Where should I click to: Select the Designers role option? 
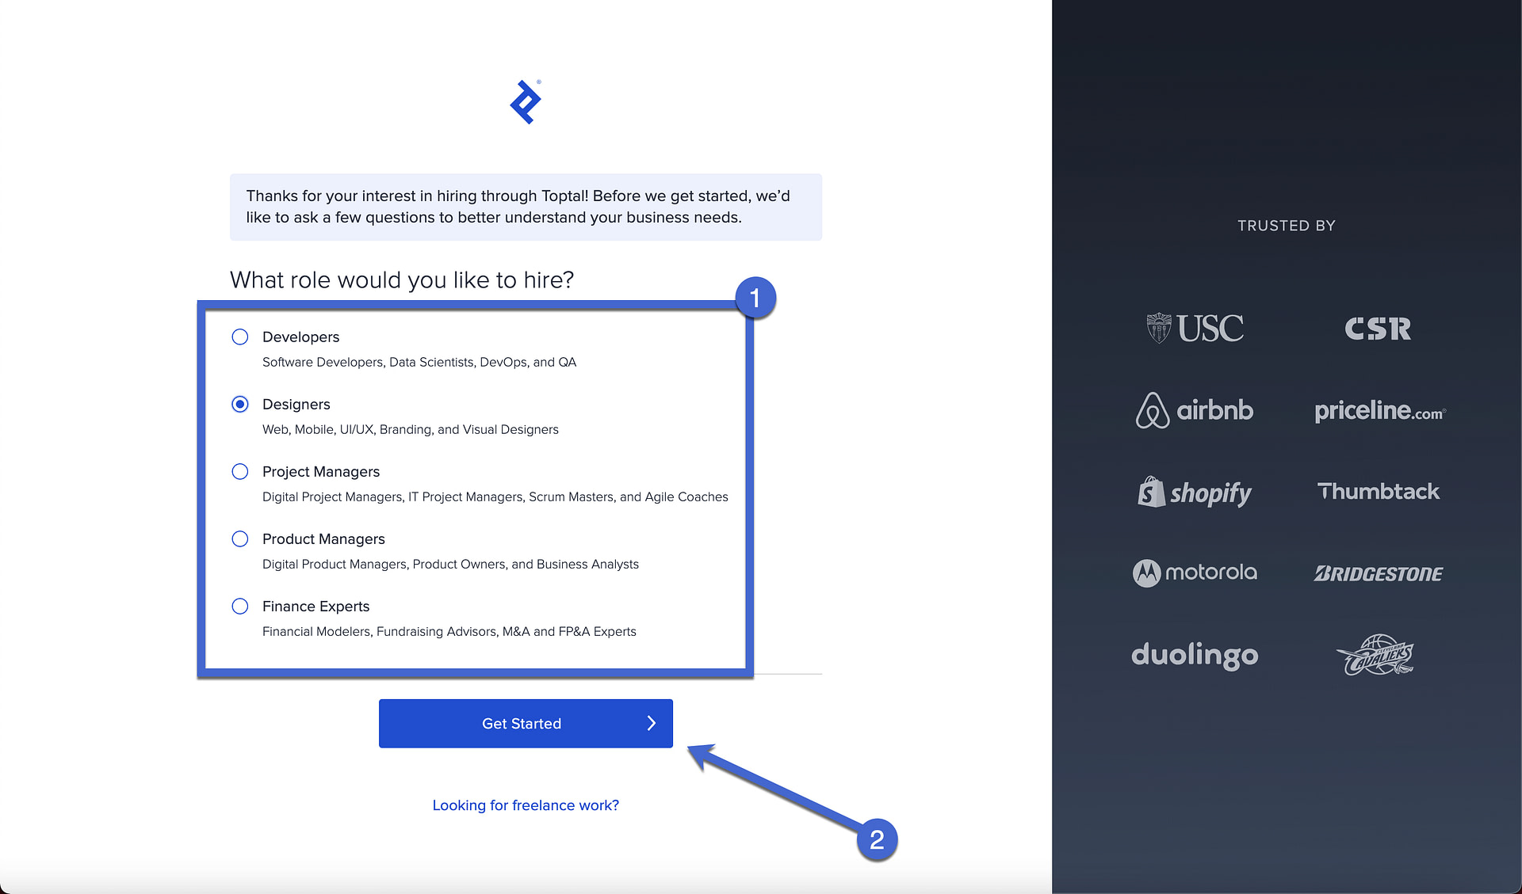[240, 404]
